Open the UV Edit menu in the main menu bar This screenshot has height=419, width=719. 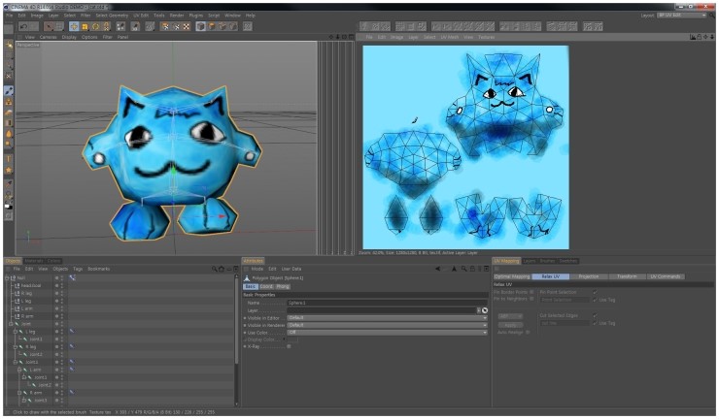pyautogui.click(x=141, y=16)
